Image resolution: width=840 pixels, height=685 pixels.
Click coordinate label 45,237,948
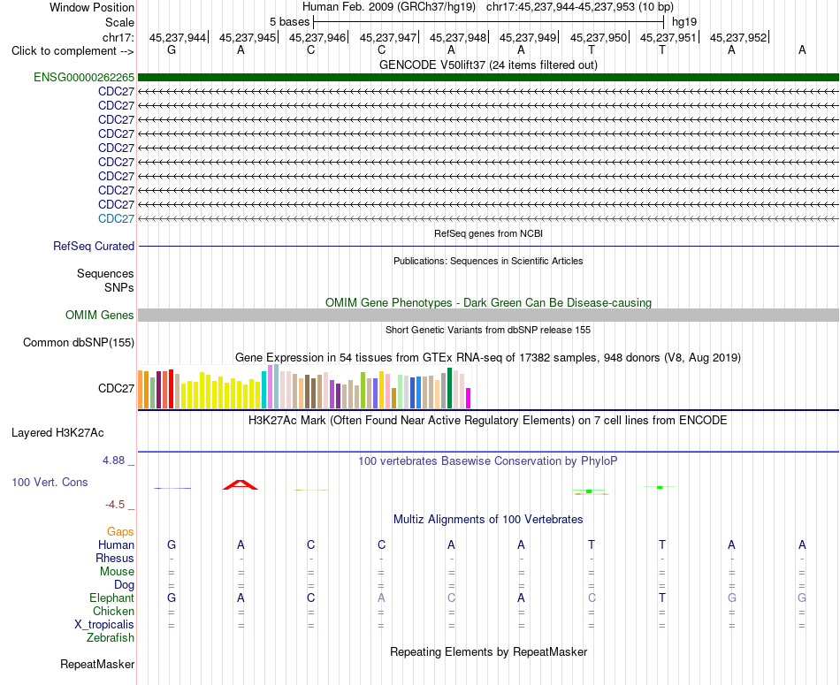point(457,37)
